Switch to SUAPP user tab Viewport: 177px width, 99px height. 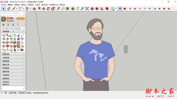pyautogui.click(x=13, y=25)
